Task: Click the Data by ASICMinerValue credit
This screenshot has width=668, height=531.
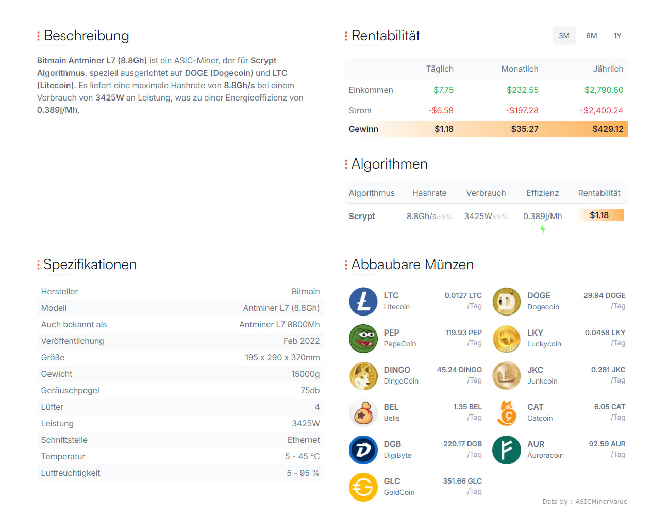Action: click(x=584, y=501)
